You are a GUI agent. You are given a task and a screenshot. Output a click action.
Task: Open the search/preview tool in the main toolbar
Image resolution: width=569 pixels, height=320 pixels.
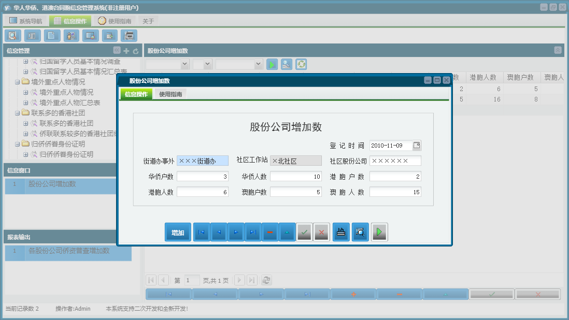[12, 36]
